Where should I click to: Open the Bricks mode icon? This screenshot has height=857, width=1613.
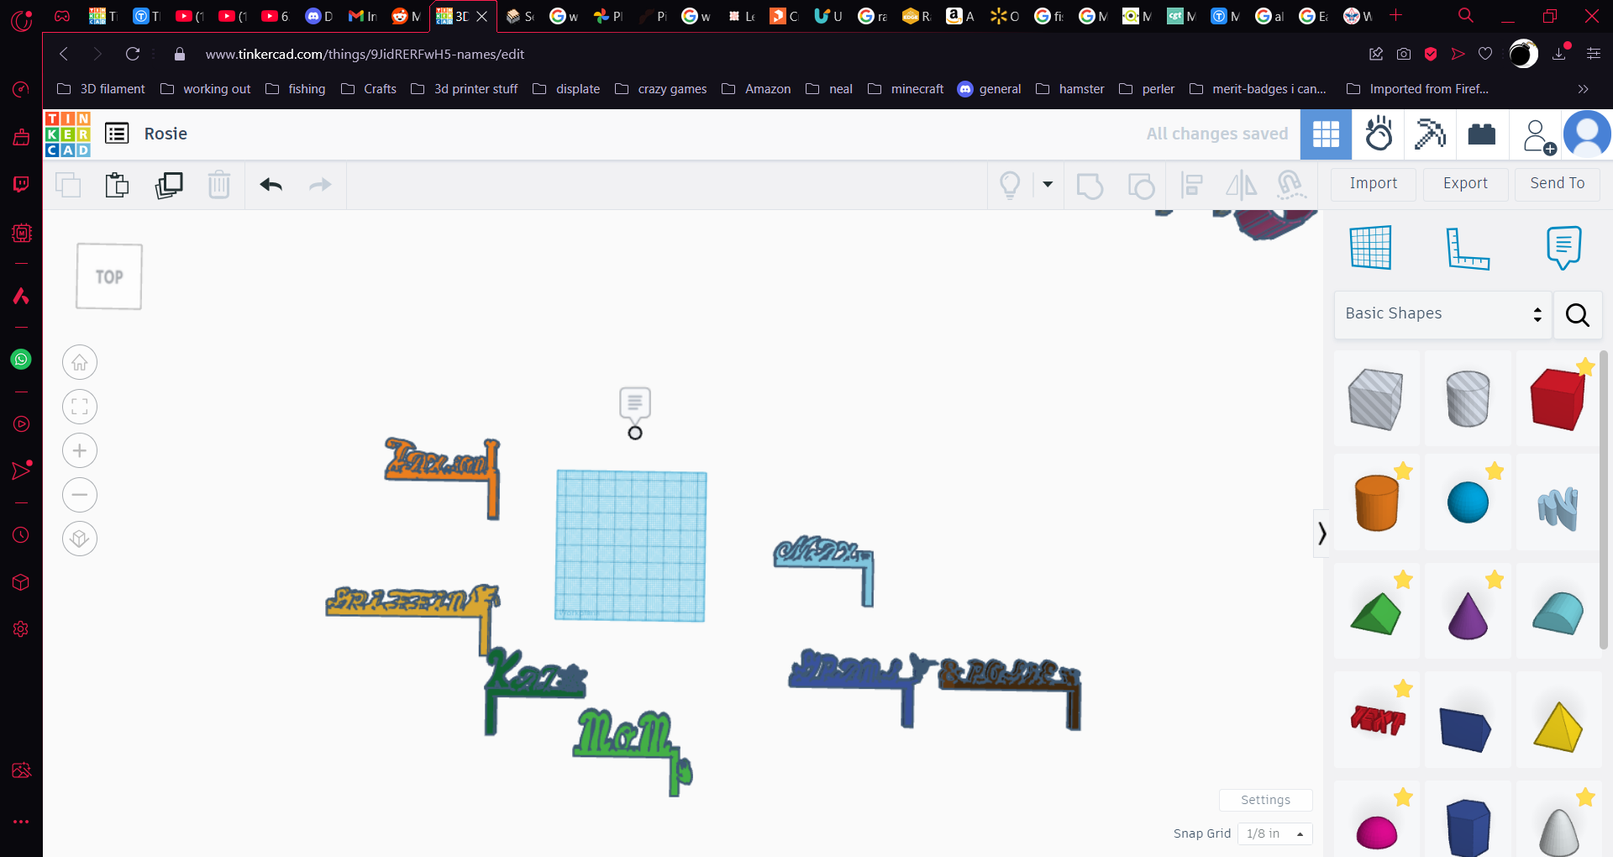pyautogui.click(x=1482, y=134)
